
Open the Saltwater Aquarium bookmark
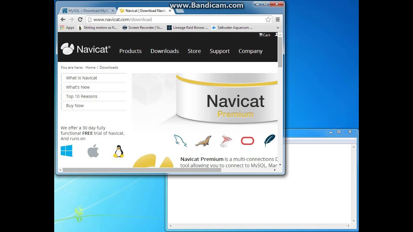pyautogui.click(x=232, y=28)
